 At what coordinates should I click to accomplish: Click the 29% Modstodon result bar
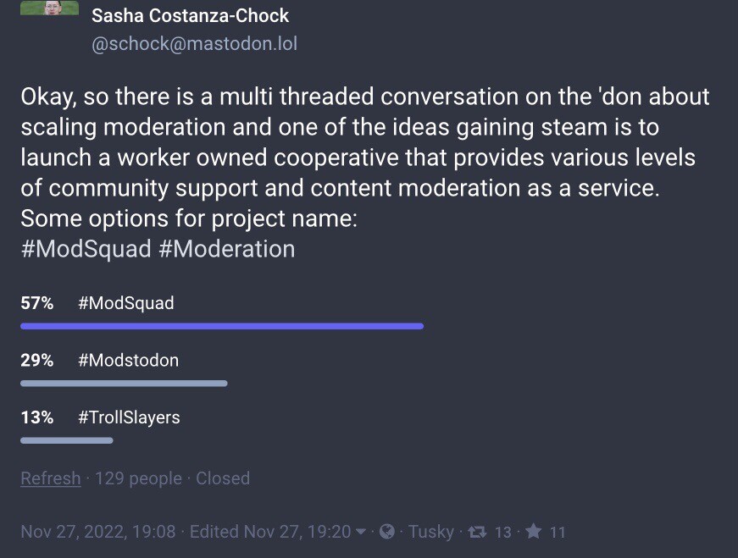[124, 383]
